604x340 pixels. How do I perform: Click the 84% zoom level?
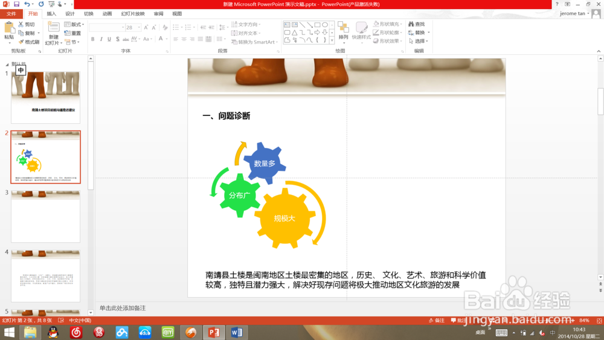[584, 320]
